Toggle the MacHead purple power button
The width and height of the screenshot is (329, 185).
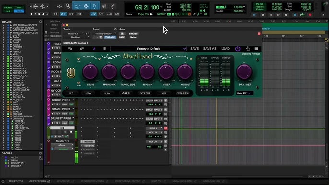tap(238, 49)
